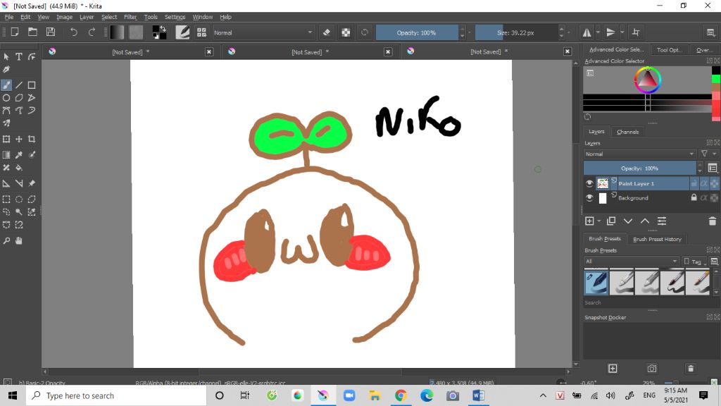Toggle horizontal mirror tool
The image size is (721, 406).
(587, 32)
